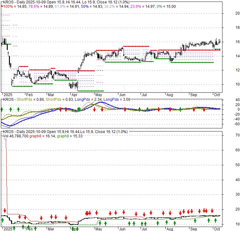Image resolution: width=241 pixels, height=231 pixels.
Task: Select the '78.6% = 14.89' Fibonacci legend entry
Action: (41, 7)
